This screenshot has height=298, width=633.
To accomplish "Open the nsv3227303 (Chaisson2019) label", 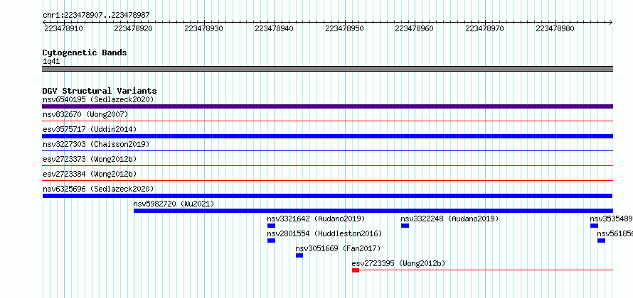I will [96, 144].
